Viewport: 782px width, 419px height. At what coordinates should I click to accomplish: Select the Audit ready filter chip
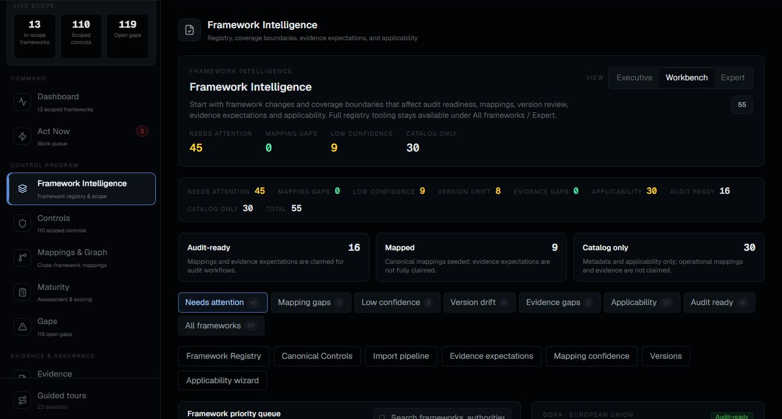pos(719,302)
